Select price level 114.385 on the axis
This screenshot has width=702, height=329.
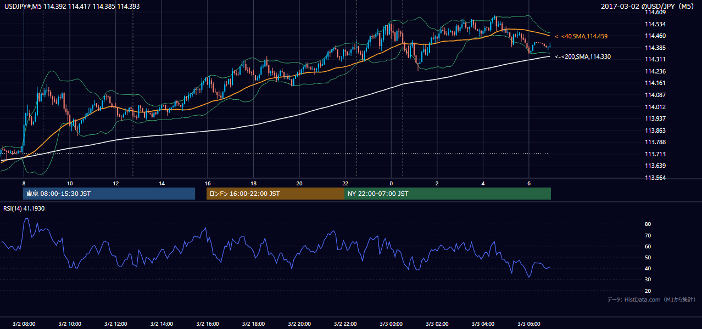tap(656, 48)
